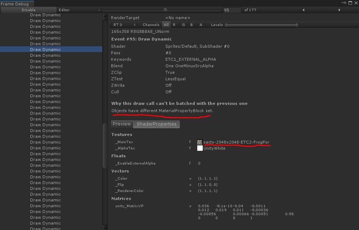
Task: Click the 165x358 R8G8B8A8_UNorm format text
Action: pyautogui.click(x=140, y=31)
